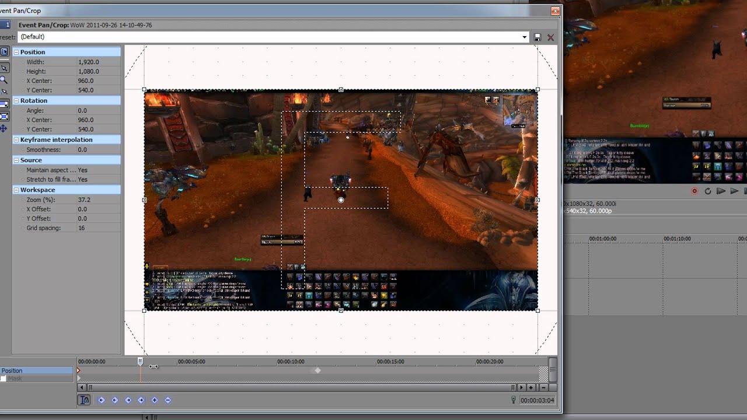Click the cursor timecode 00:00:03:04
Image resolution: width=747 pixels, height=420 pixels.
click(537, 400)
